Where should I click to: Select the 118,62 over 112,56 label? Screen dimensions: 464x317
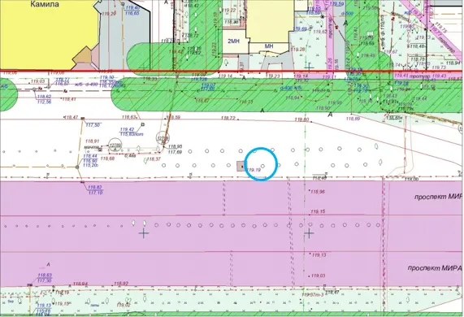coord(45,99)
